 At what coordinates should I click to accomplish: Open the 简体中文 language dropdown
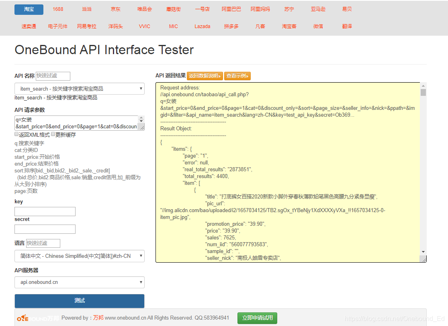click(x=80, y=256)
